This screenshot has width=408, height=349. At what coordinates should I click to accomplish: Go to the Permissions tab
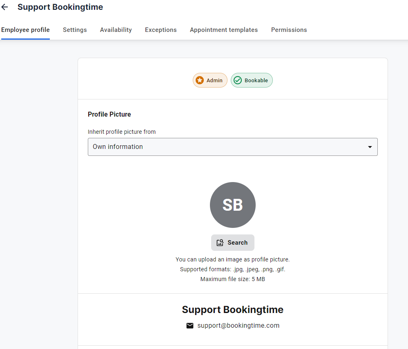click(x=289, y=30)
